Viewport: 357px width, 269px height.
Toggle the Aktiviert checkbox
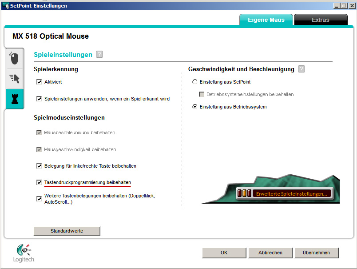point(39,82)
